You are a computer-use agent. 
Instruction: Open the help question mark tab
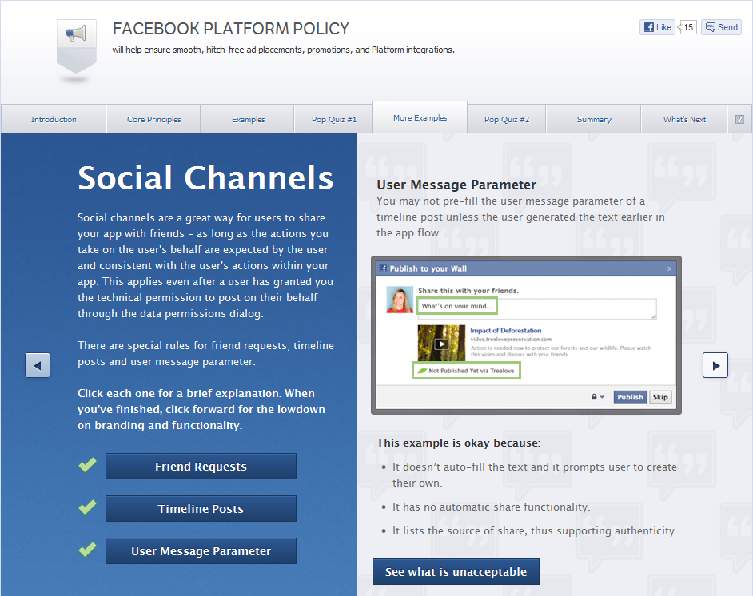739,120
